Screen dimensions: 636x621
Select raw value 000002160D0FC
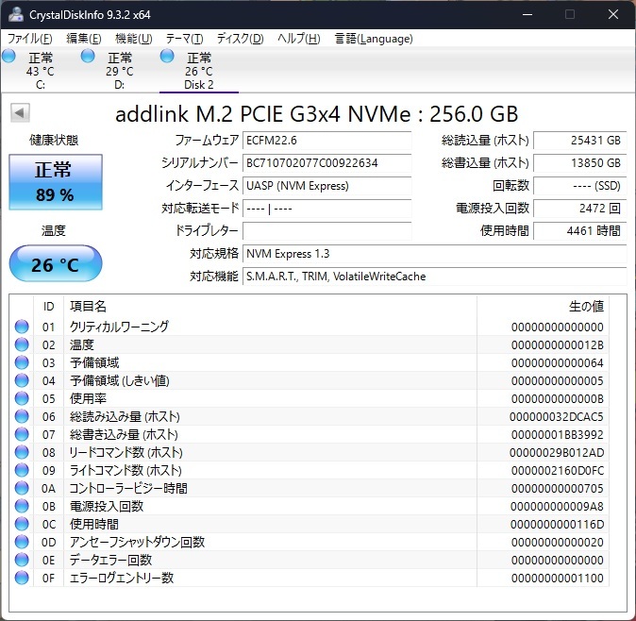557,471
